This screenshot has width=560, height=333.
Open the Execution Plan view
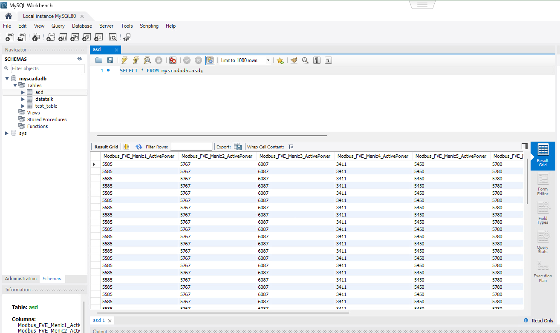point(543,271)
